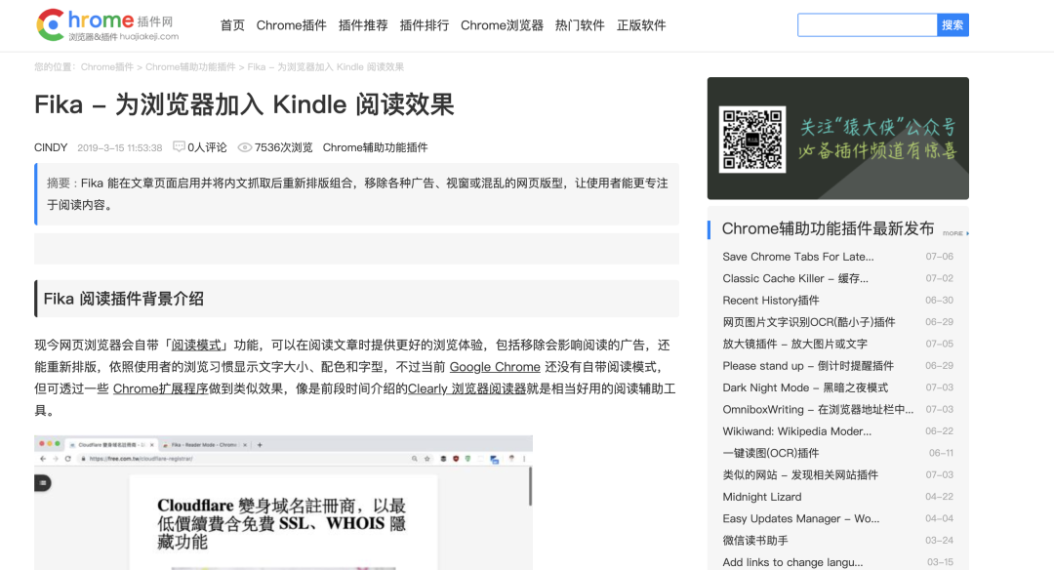
Task: Open Wikiwand: Wikipedia Moder... entry
Action: click(796, 431)
